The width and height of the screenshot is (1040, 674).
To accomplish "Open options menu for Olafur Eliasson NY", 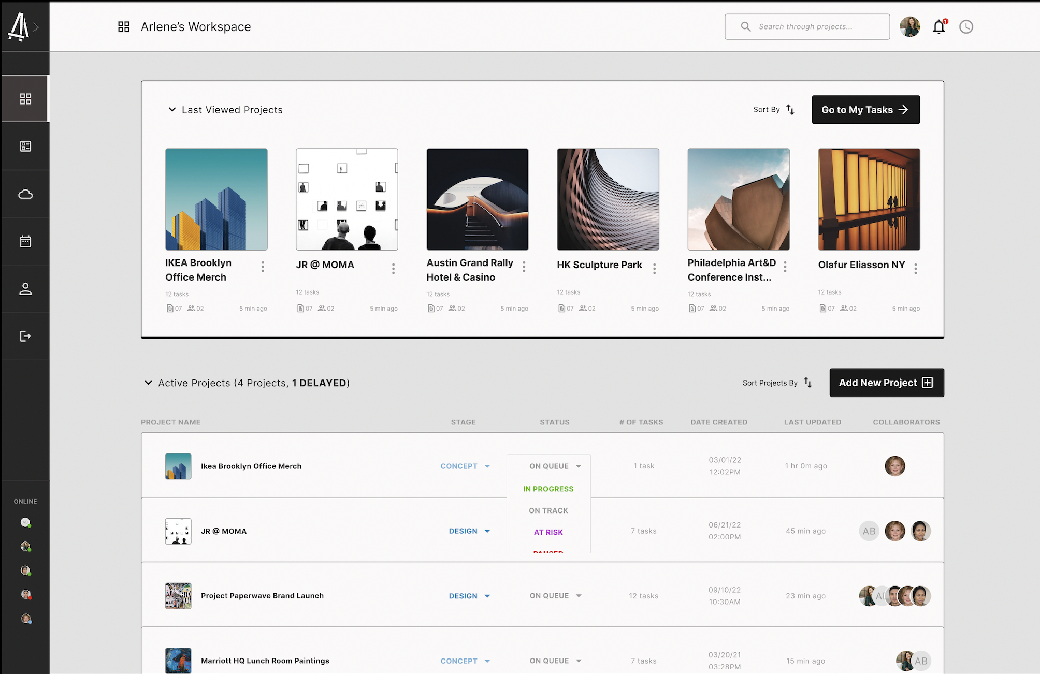I will click(x=916, y=268).
